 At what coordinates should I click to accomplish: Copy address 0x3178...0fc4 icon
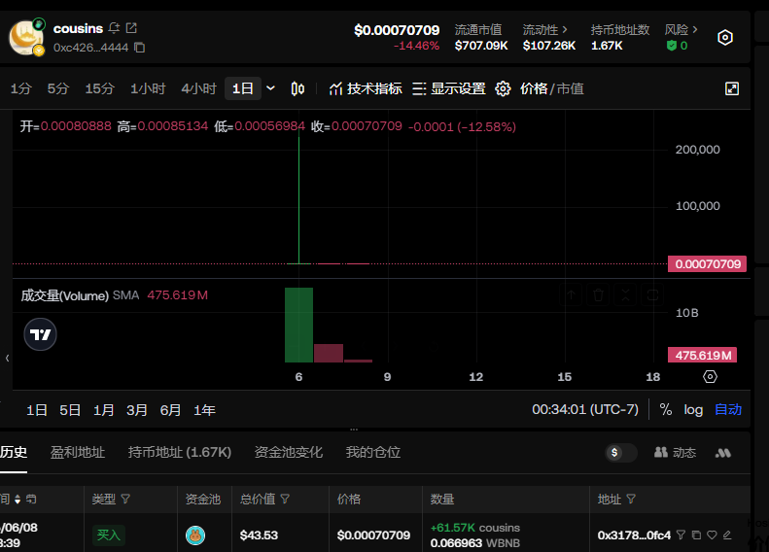click(x=696, y=535)
